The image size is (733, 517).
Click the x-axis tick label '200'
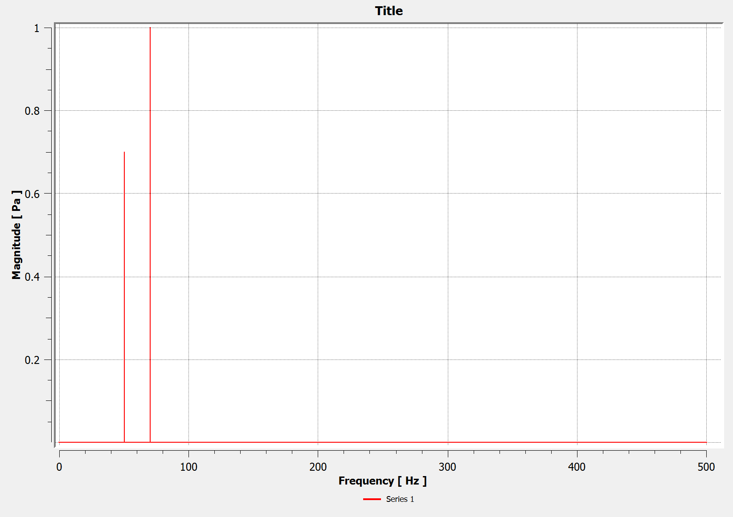point(318,467)
